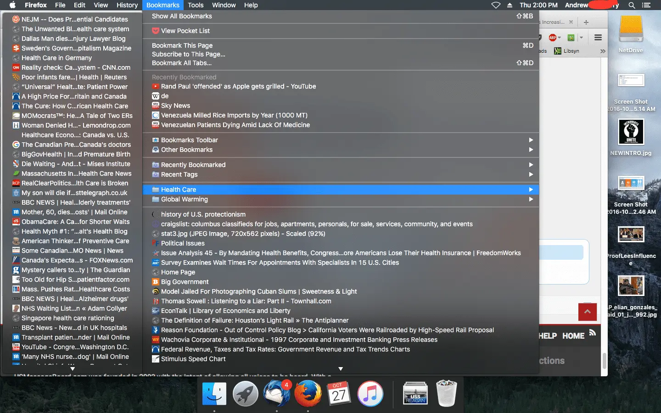The image size is (661, 413).
Task: Open the Health Care in Germany bookmark
Action: coord(56,58)
